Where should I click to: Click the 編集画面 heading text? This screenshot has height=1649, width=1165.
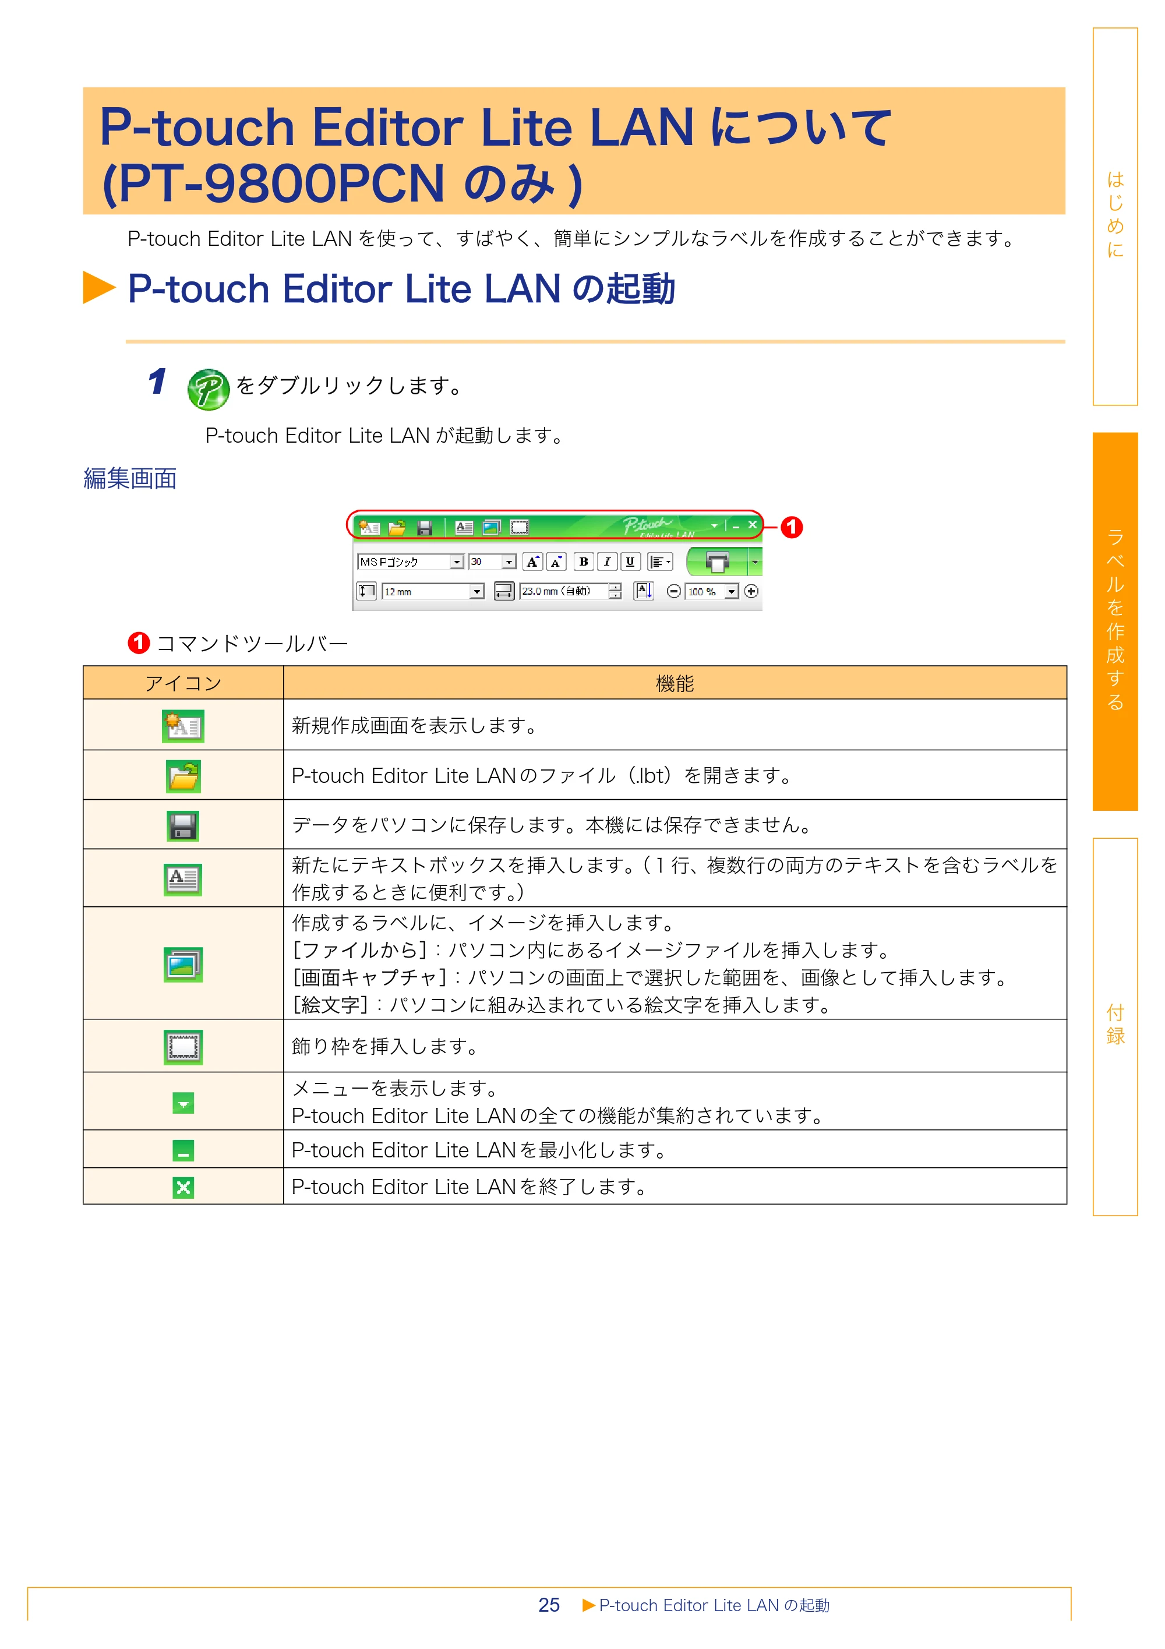pos(130,478)
